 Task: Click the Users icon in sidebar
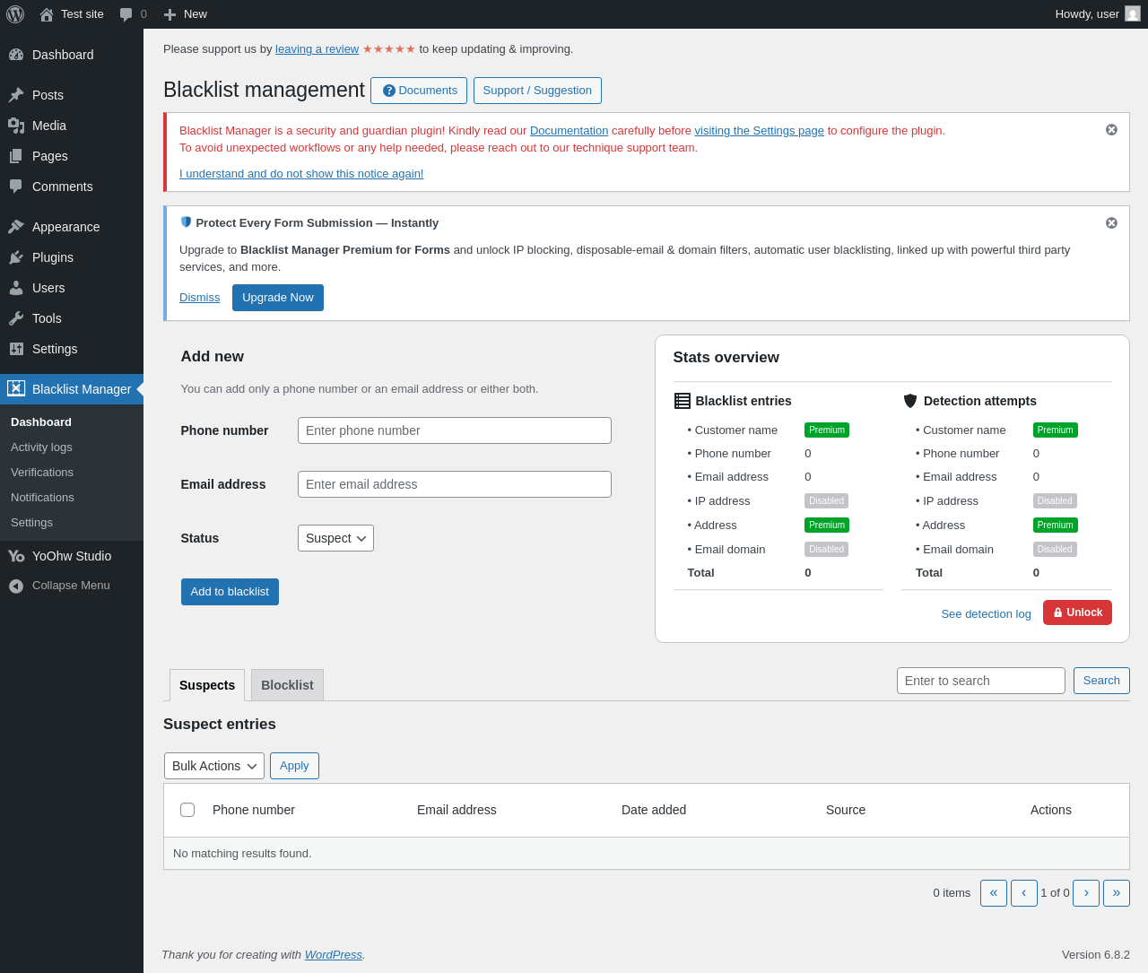(16, 288)
